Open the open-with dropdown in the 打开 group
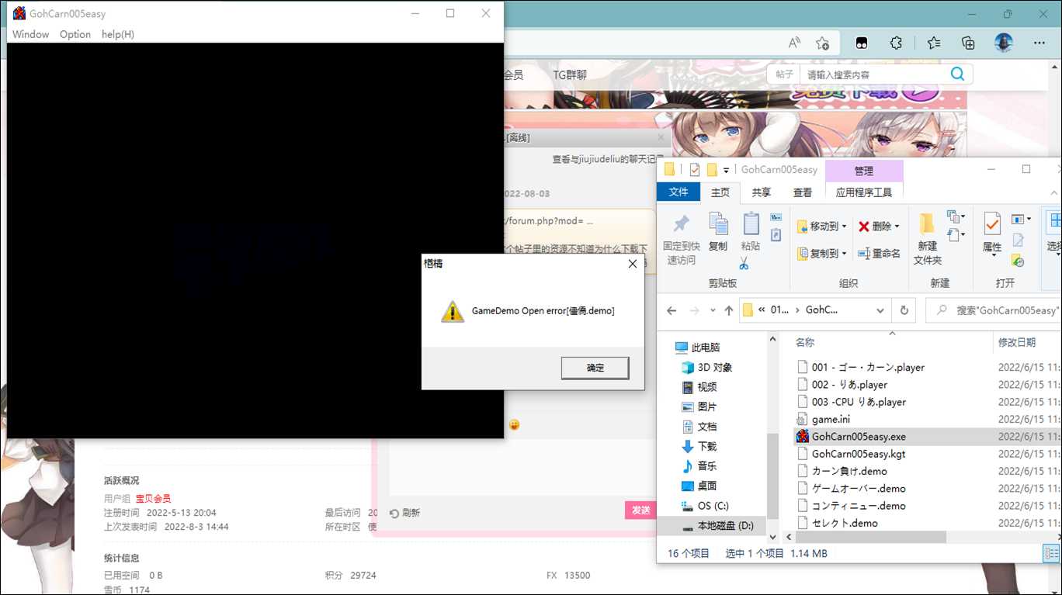1062x595 pixels. coord(1022,220)
